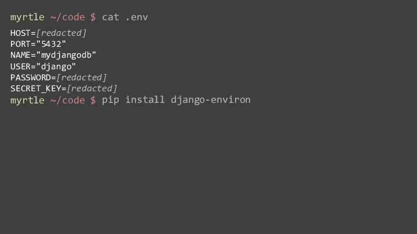This screenshot has height=234, width=417.
Task: Click '~/code' path in the first prompt
Action: (68, 17)
